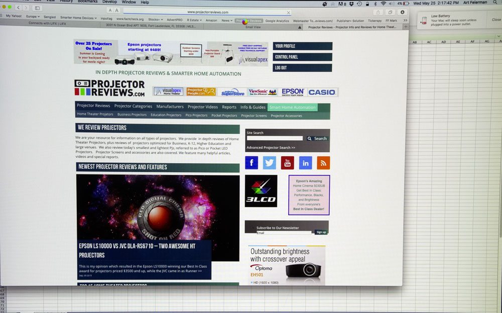Click the Site Search button
Image resolution: width=502 pixels, height=313 pixels.
(317, 138)
